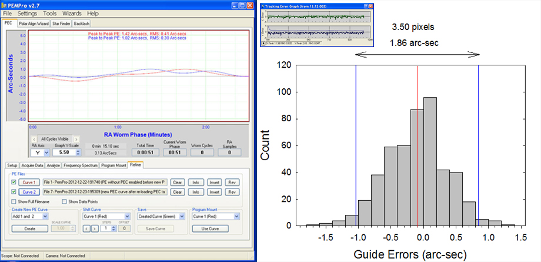Clear the Curve 2 file

[x=178, y=192]
